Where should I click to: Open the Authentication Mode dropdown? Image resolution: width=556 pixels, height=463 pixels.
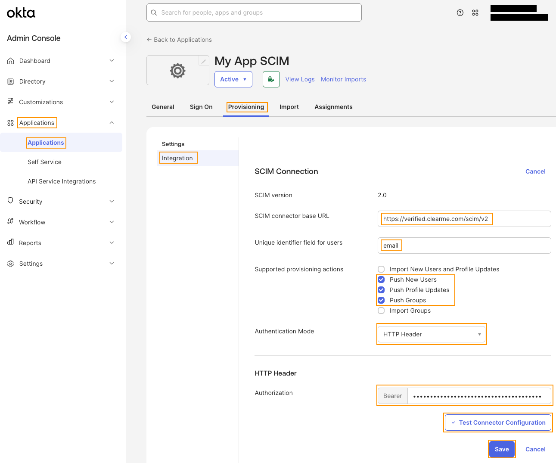click(x=432, y=334)
